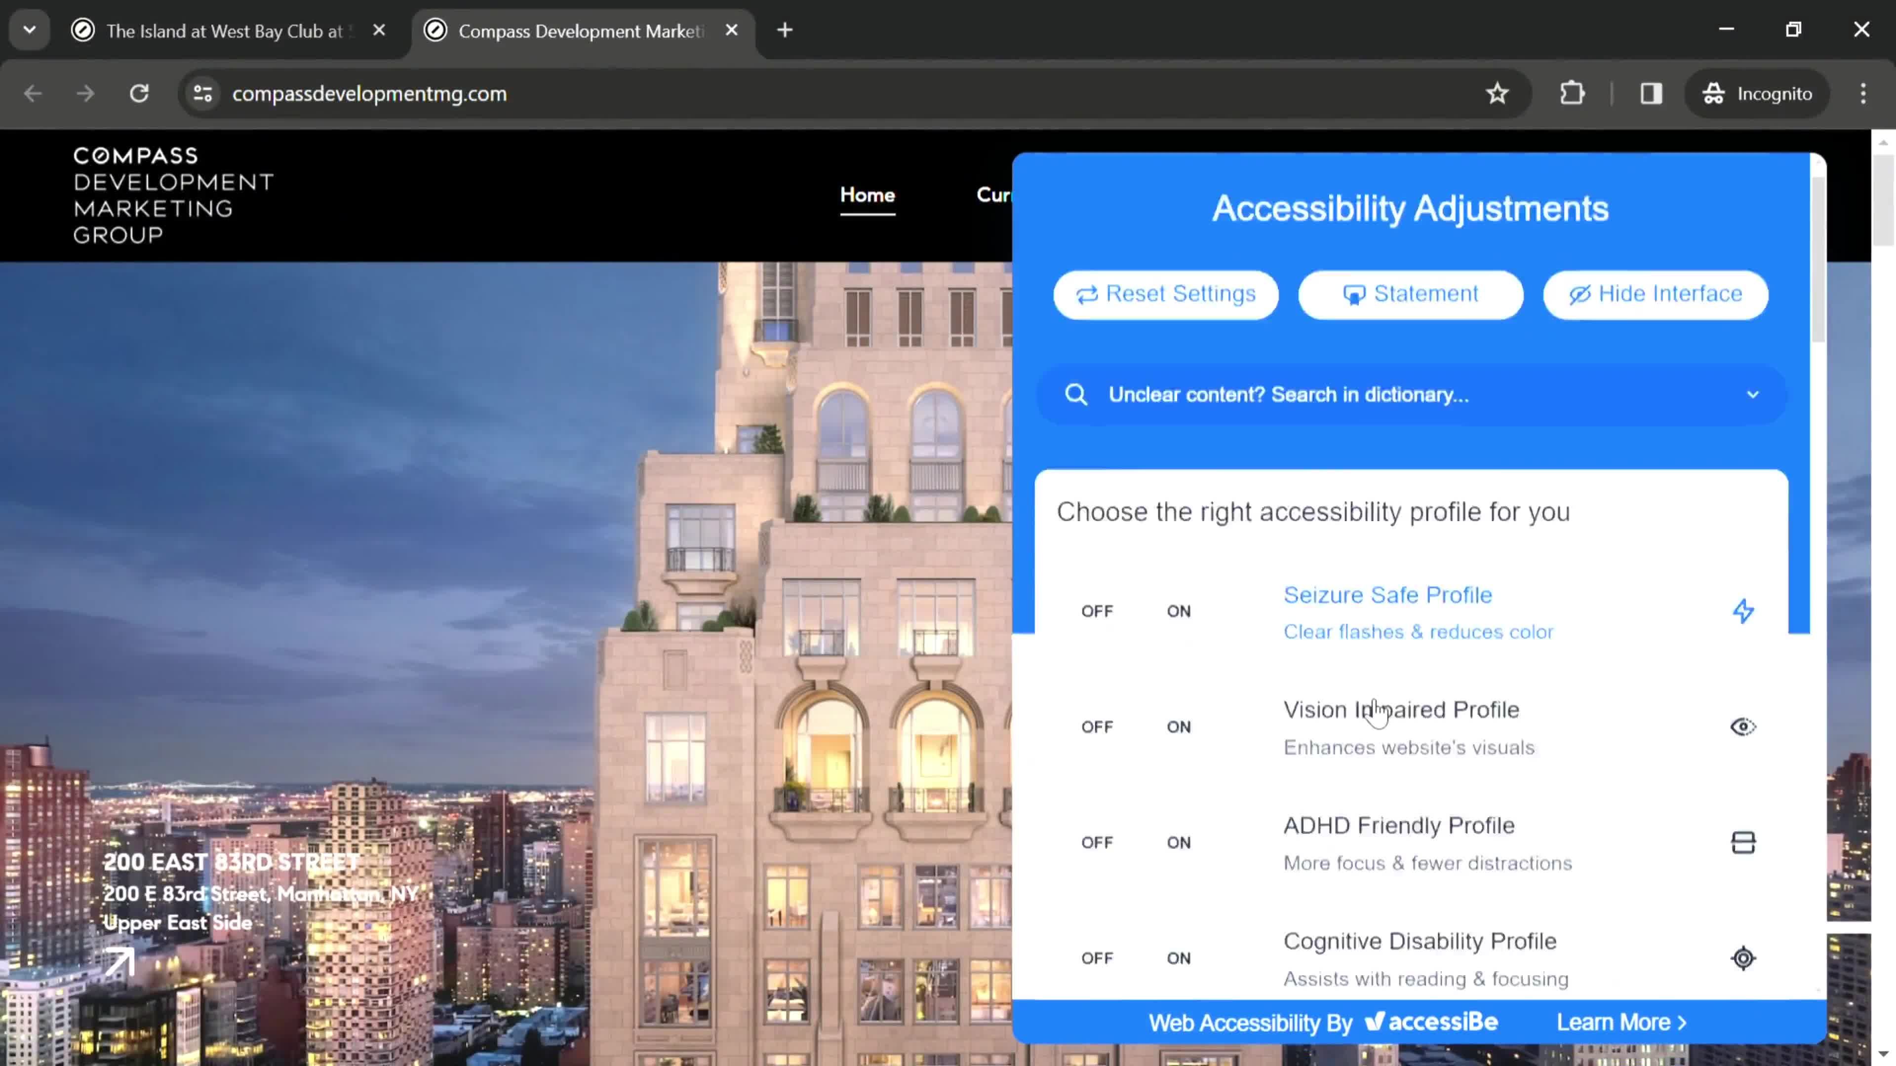Toggle ON the Seizure Safe Profile
Viewport: 1896px width, 1066px height.
(x=1179, y=610)
